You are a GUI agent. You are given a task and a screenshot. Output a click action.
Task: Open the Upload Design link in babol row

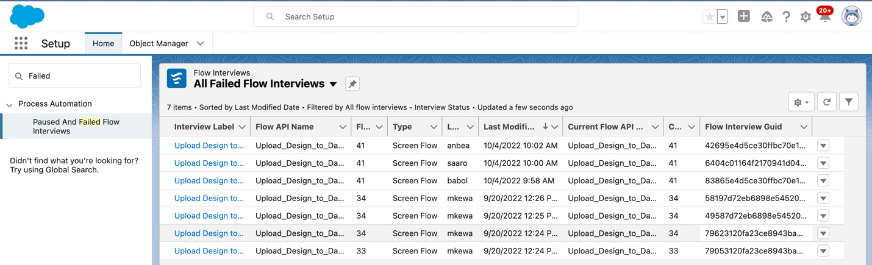(x=209, y=181)
